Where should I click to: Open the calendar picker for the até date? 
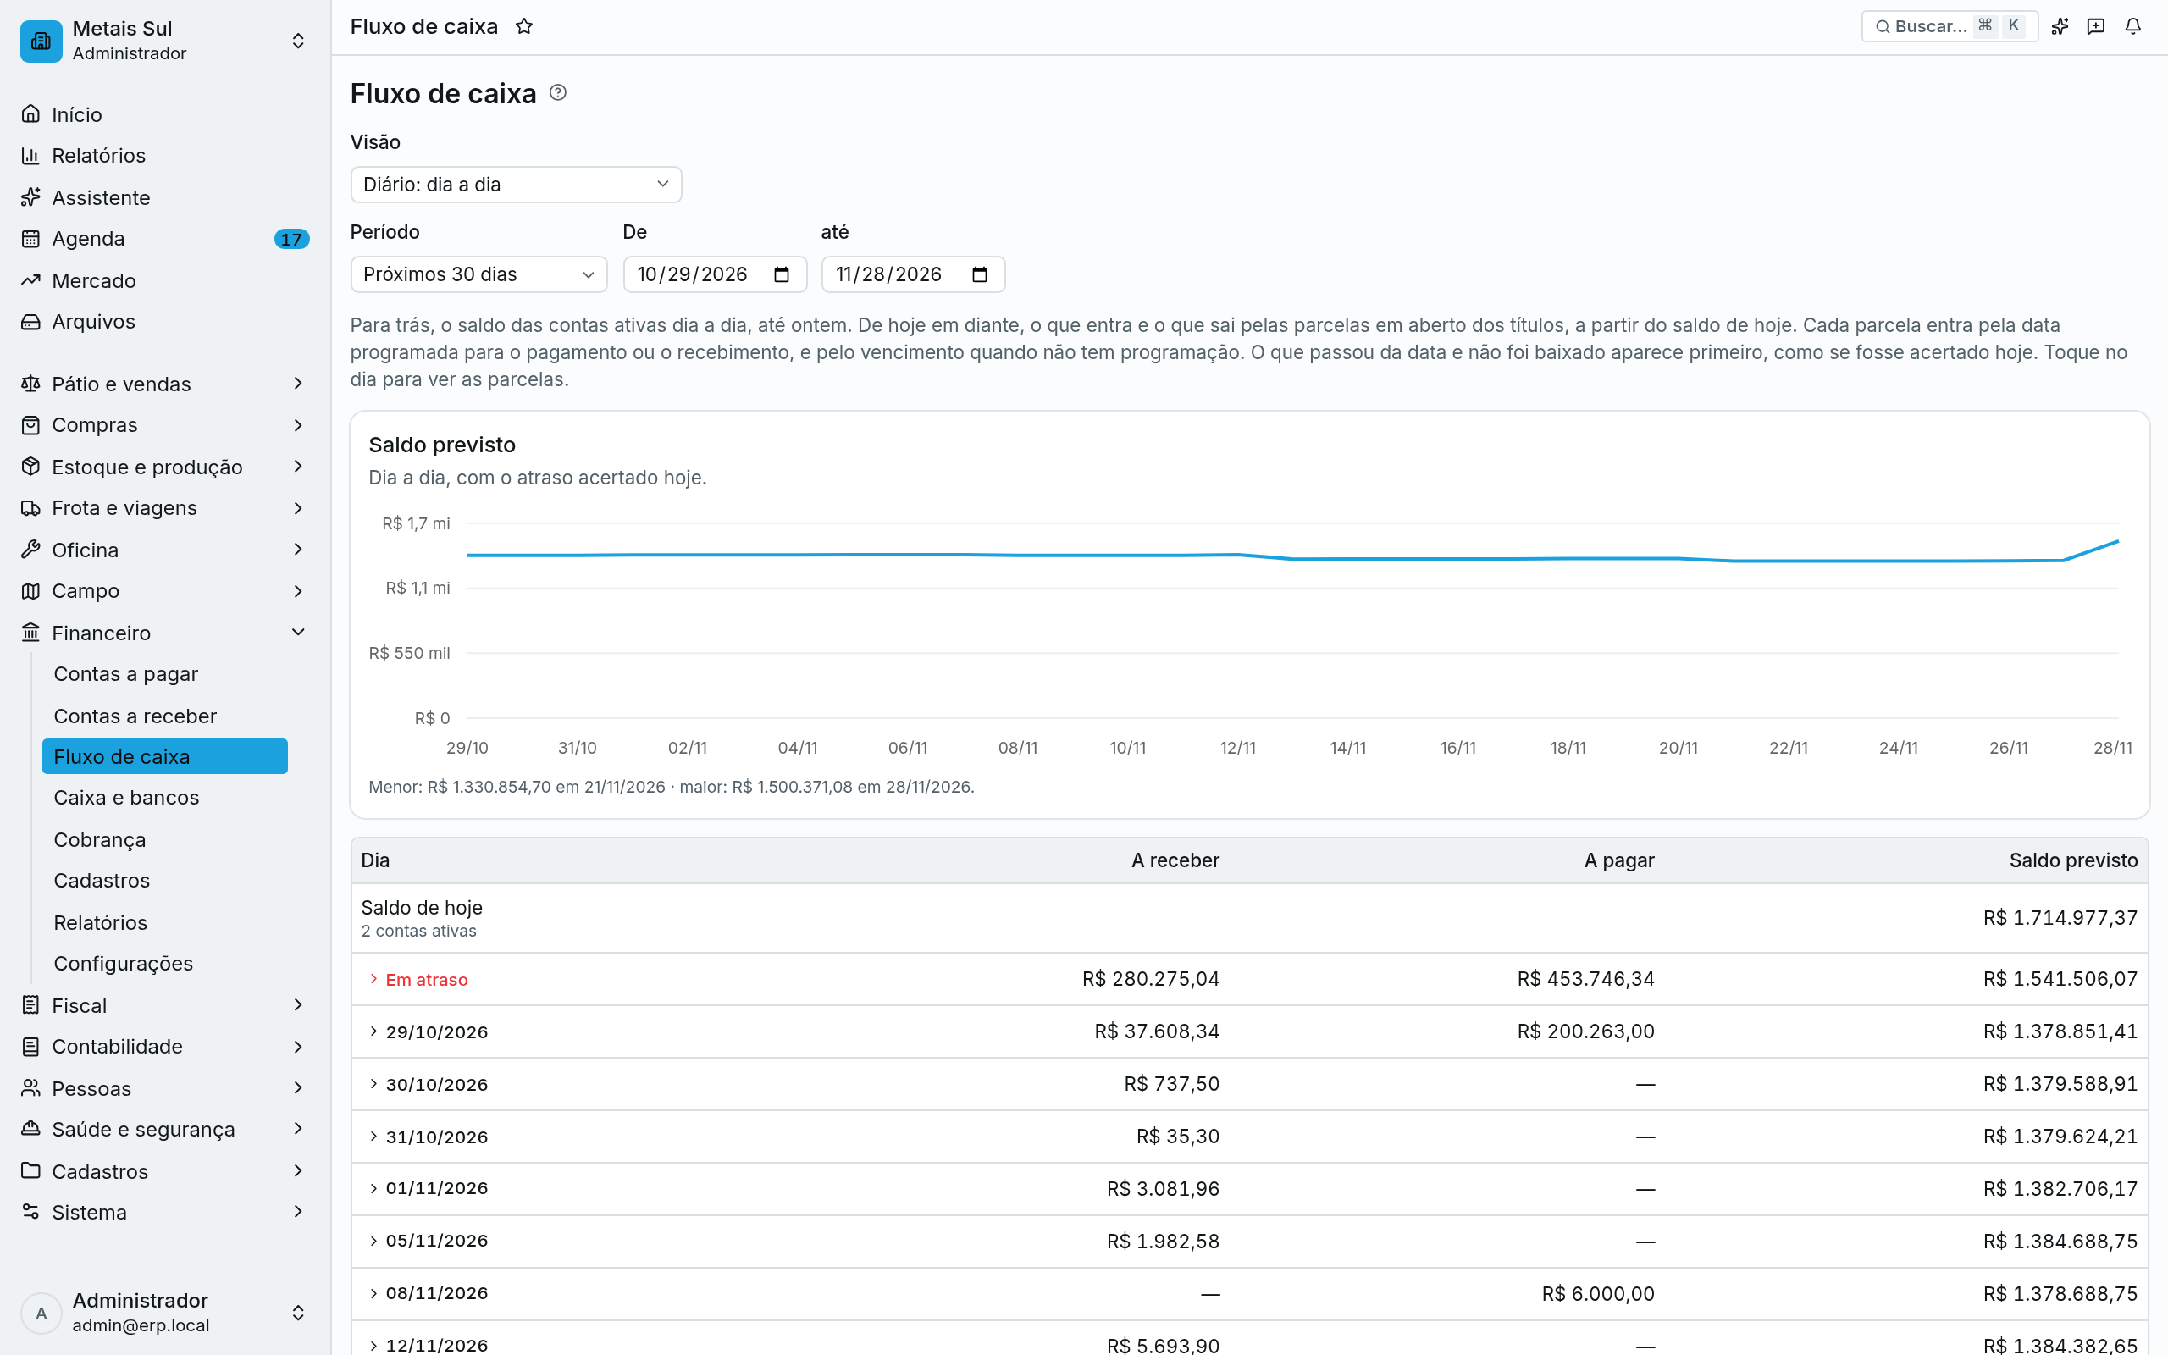pyautogui.click(x=979, y=274)
